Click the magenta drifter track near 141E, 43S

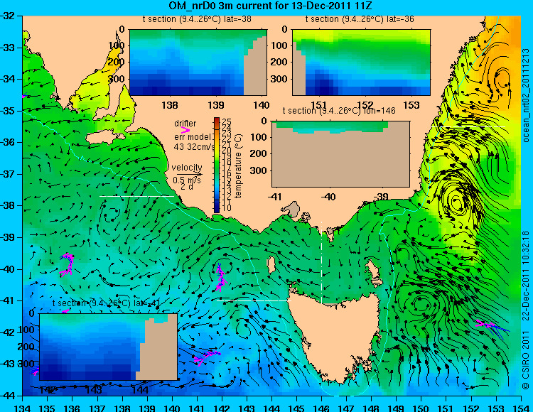point(207,357)
